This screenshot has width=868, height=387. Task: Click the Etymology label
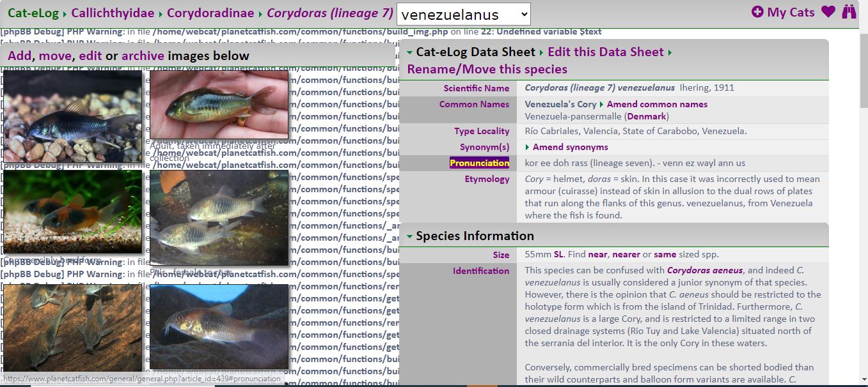click(487, 179)
